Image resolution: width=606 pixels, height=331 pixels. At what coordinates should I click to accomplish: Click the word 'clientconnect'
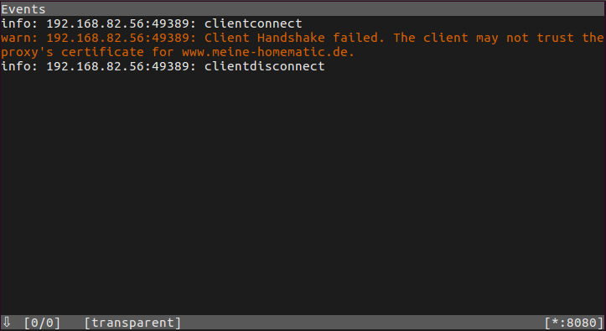253,23
